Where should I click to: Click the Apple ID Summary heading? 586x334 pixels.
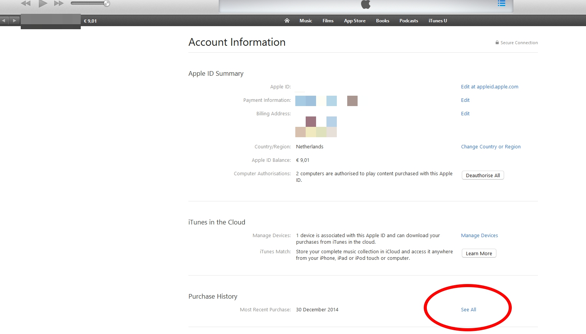(x=216, y=73)
